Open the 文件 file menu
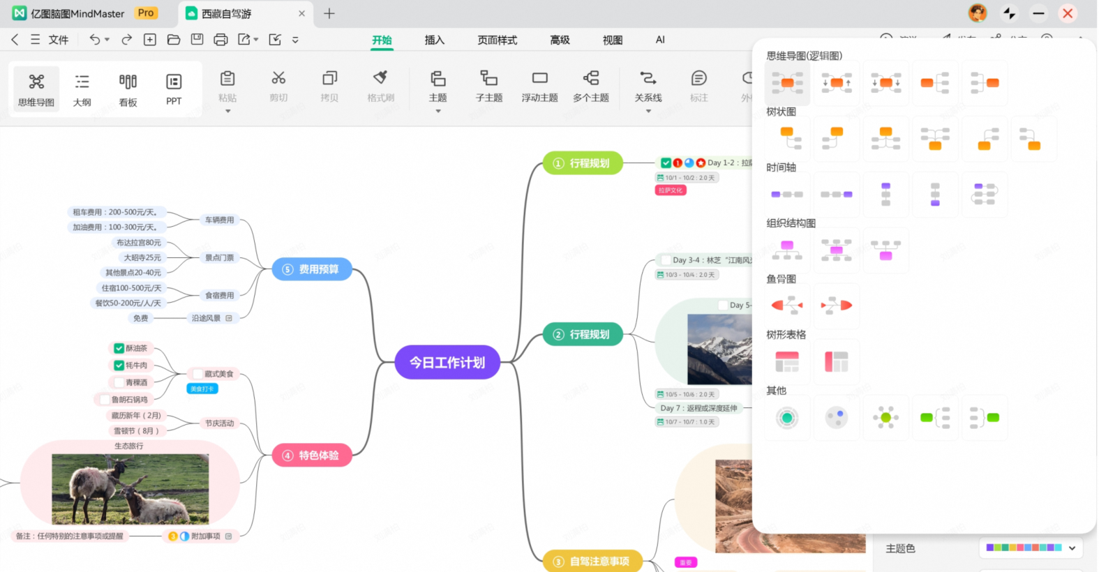 (x=59, y=40)
